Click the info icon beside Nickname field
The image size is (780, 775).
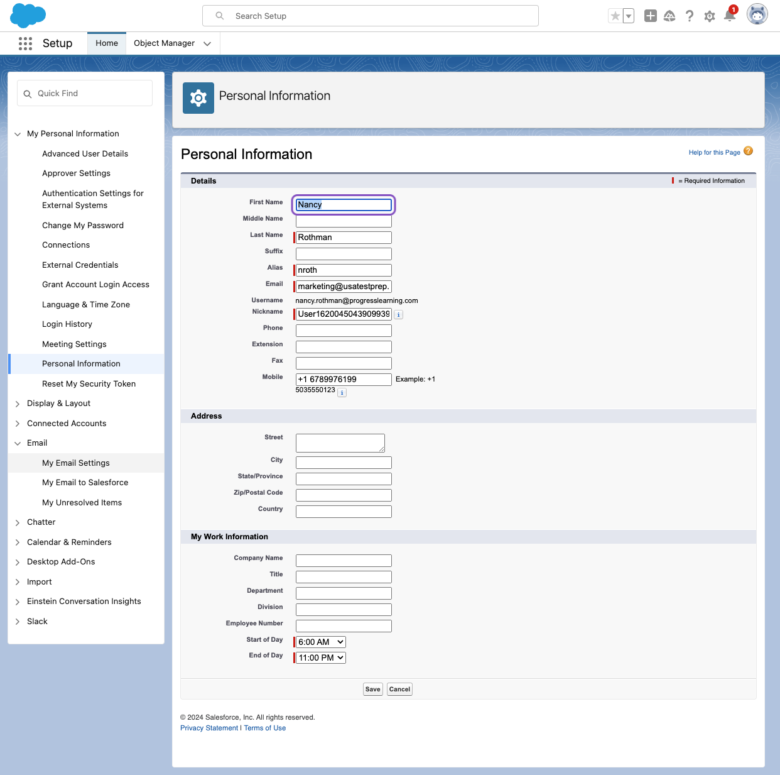click(x=399, y=315)
